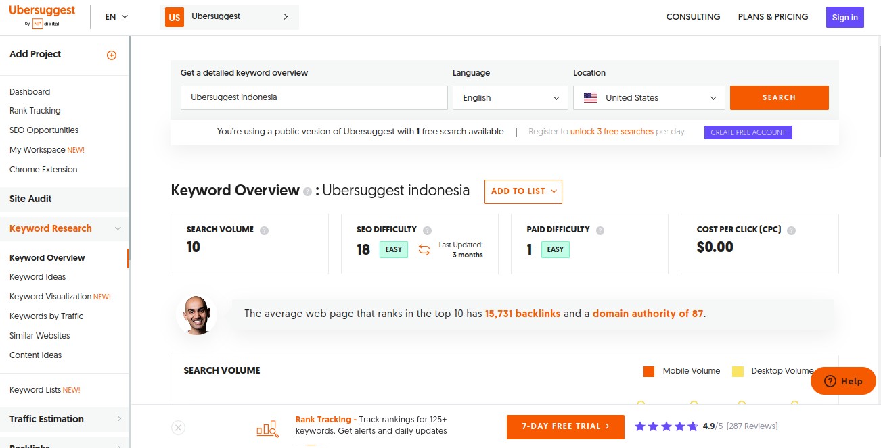Click the keyword search input field
Screen dimensions: 881x448
coord(314,98)
